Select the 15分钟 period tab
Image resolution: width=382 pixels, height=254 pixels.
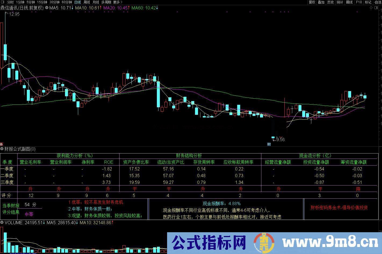pyautogui.click(x=42, y=2)
